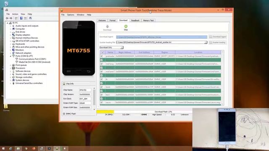Open the Recycle Bin desktop icon
The height and width of the screenshot is (151, 269).
point(6,3)
